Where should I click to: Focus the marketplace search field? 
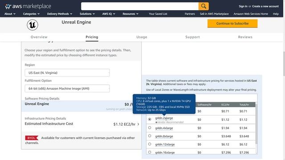click(x=140, y=6)
